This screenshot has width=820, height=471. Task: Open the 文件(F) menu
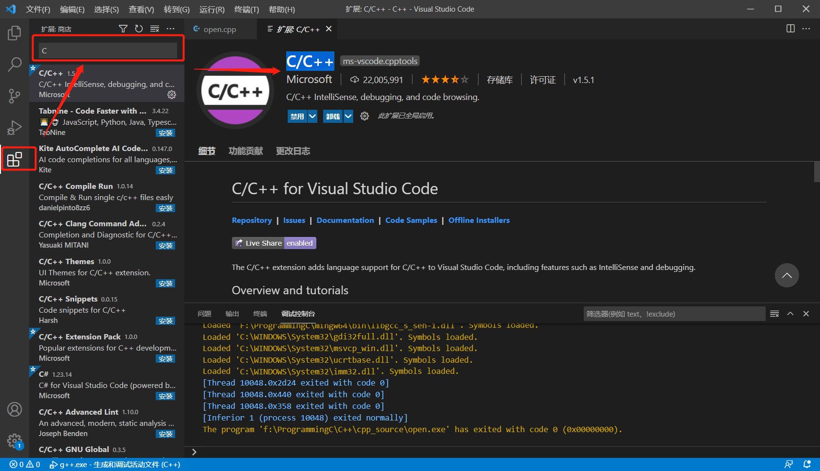pos(38,9)
